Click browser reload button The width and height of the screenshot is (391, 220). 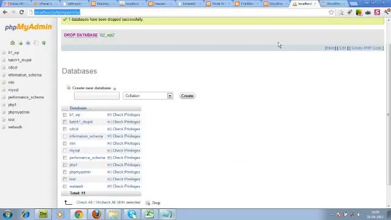pos(21,12)
